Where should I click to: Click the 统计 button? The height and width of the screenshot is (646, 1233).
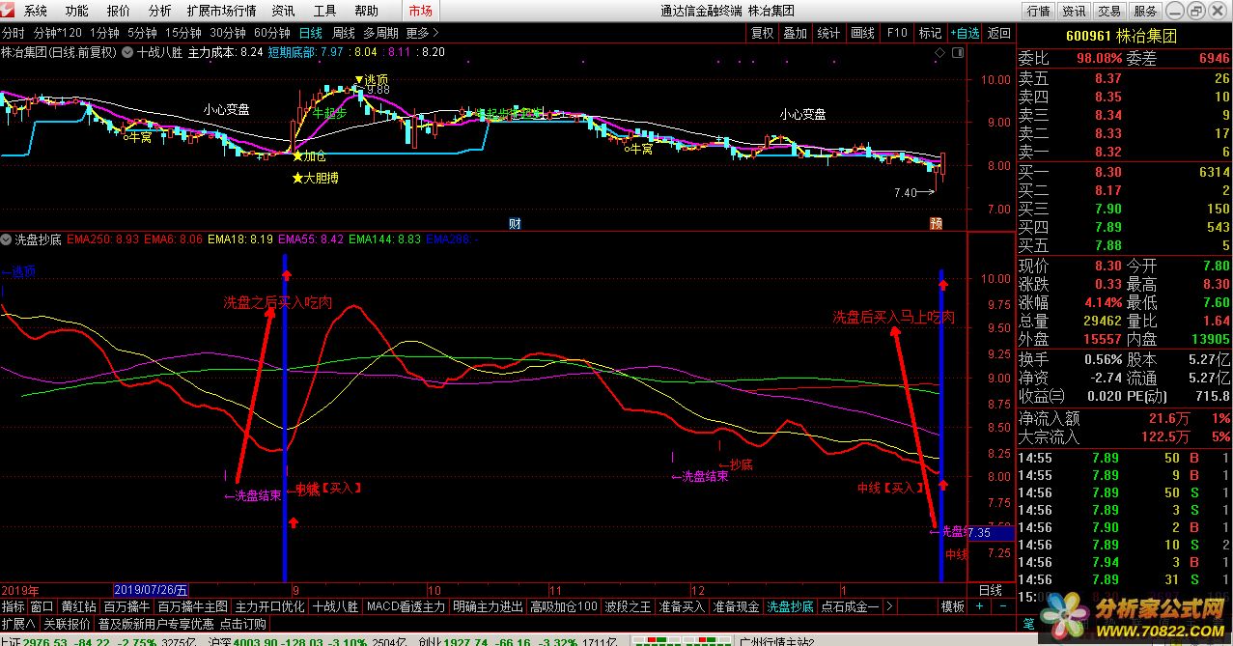click(x=829, y=33)
